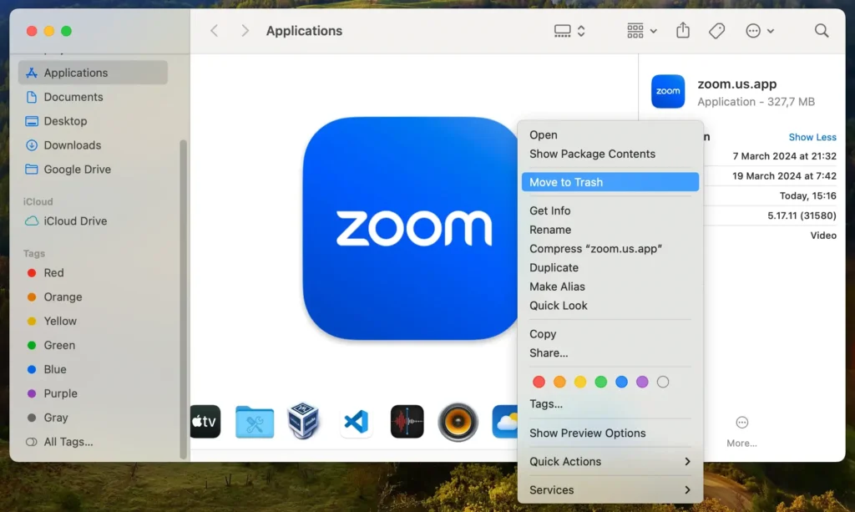Viewport: 855px width, 512px height.
Task: Choose Make Alias
Action: (610, 286)
